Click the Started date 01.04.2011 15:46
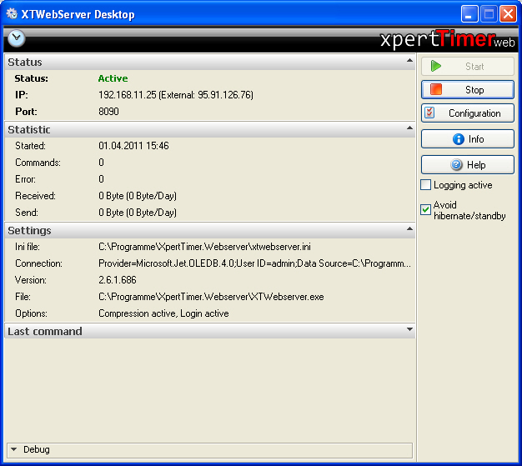The width and height of the screenshot is (522, 466). (133, 145)
